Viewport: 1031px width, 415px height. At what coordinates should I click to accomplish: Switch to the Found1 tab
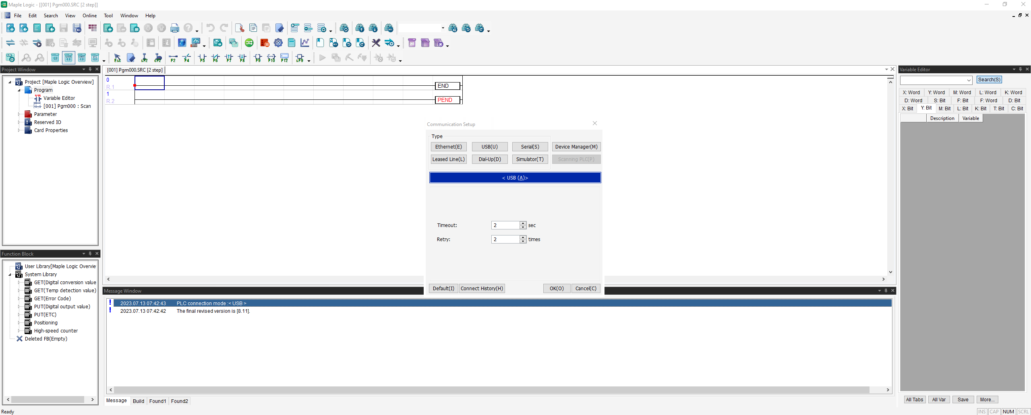[157, 401]
